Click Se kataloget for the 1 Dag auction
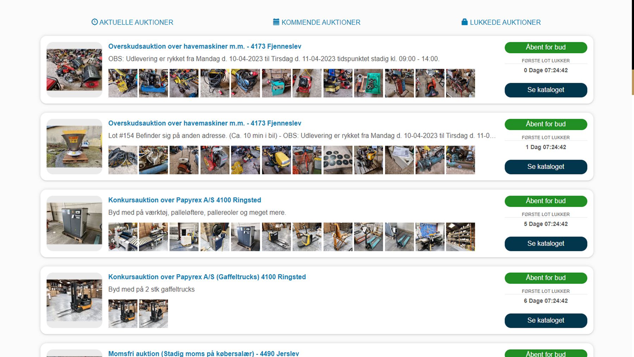Viewport: 634px width, 357px height. pos(546,167)
